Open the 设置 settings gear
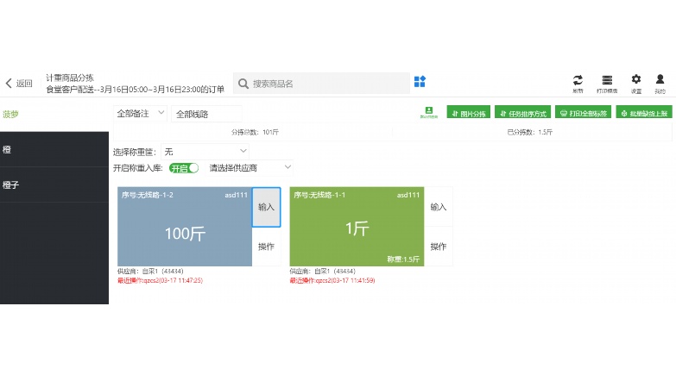676x375 pixels. (636, 83)
